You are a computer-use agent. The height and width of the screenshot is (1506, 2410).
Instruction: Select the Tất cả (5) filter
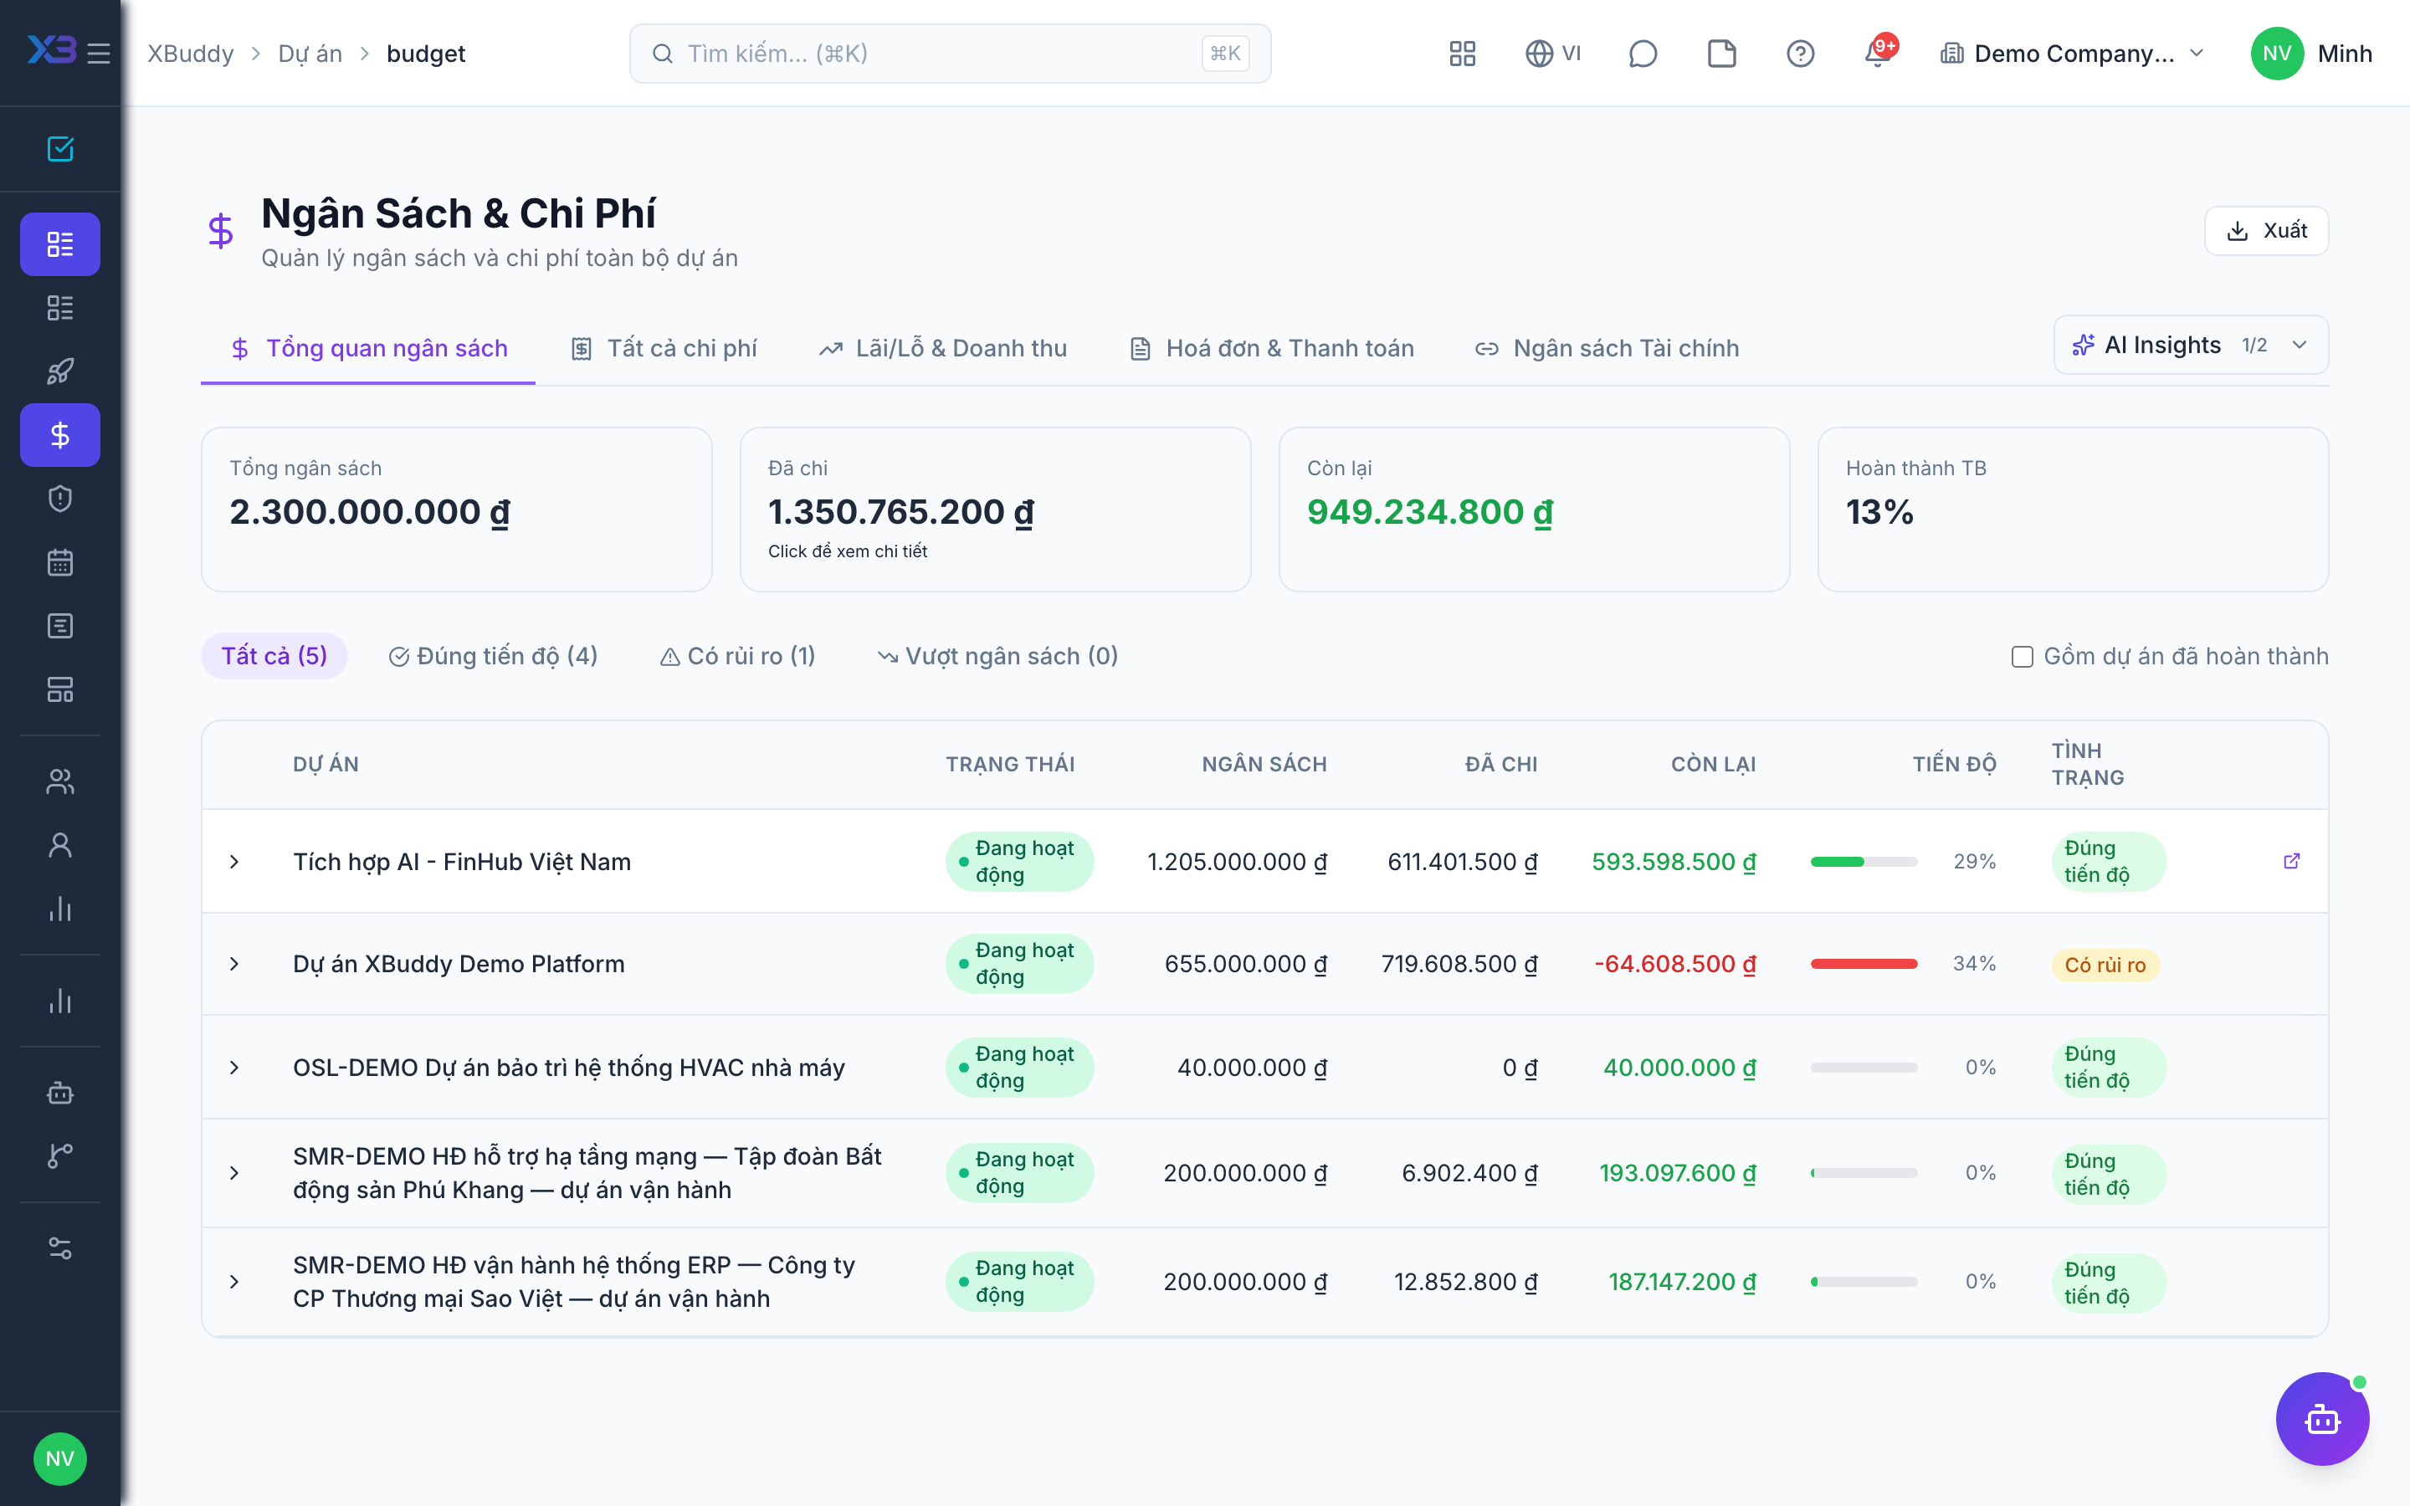pos(274,655)
